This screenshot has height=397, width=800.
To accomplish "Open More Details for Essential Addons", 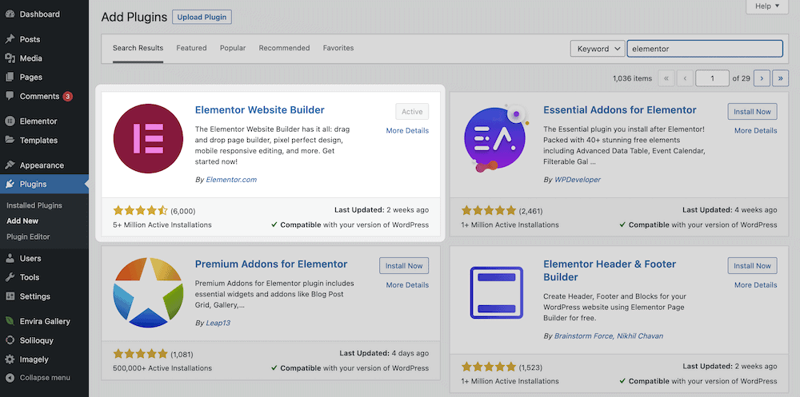I will pos(756,130).
